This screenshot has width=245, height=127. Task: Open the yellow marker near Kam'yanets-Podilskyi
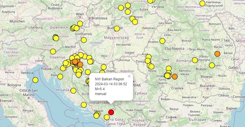tap(202, 3)
